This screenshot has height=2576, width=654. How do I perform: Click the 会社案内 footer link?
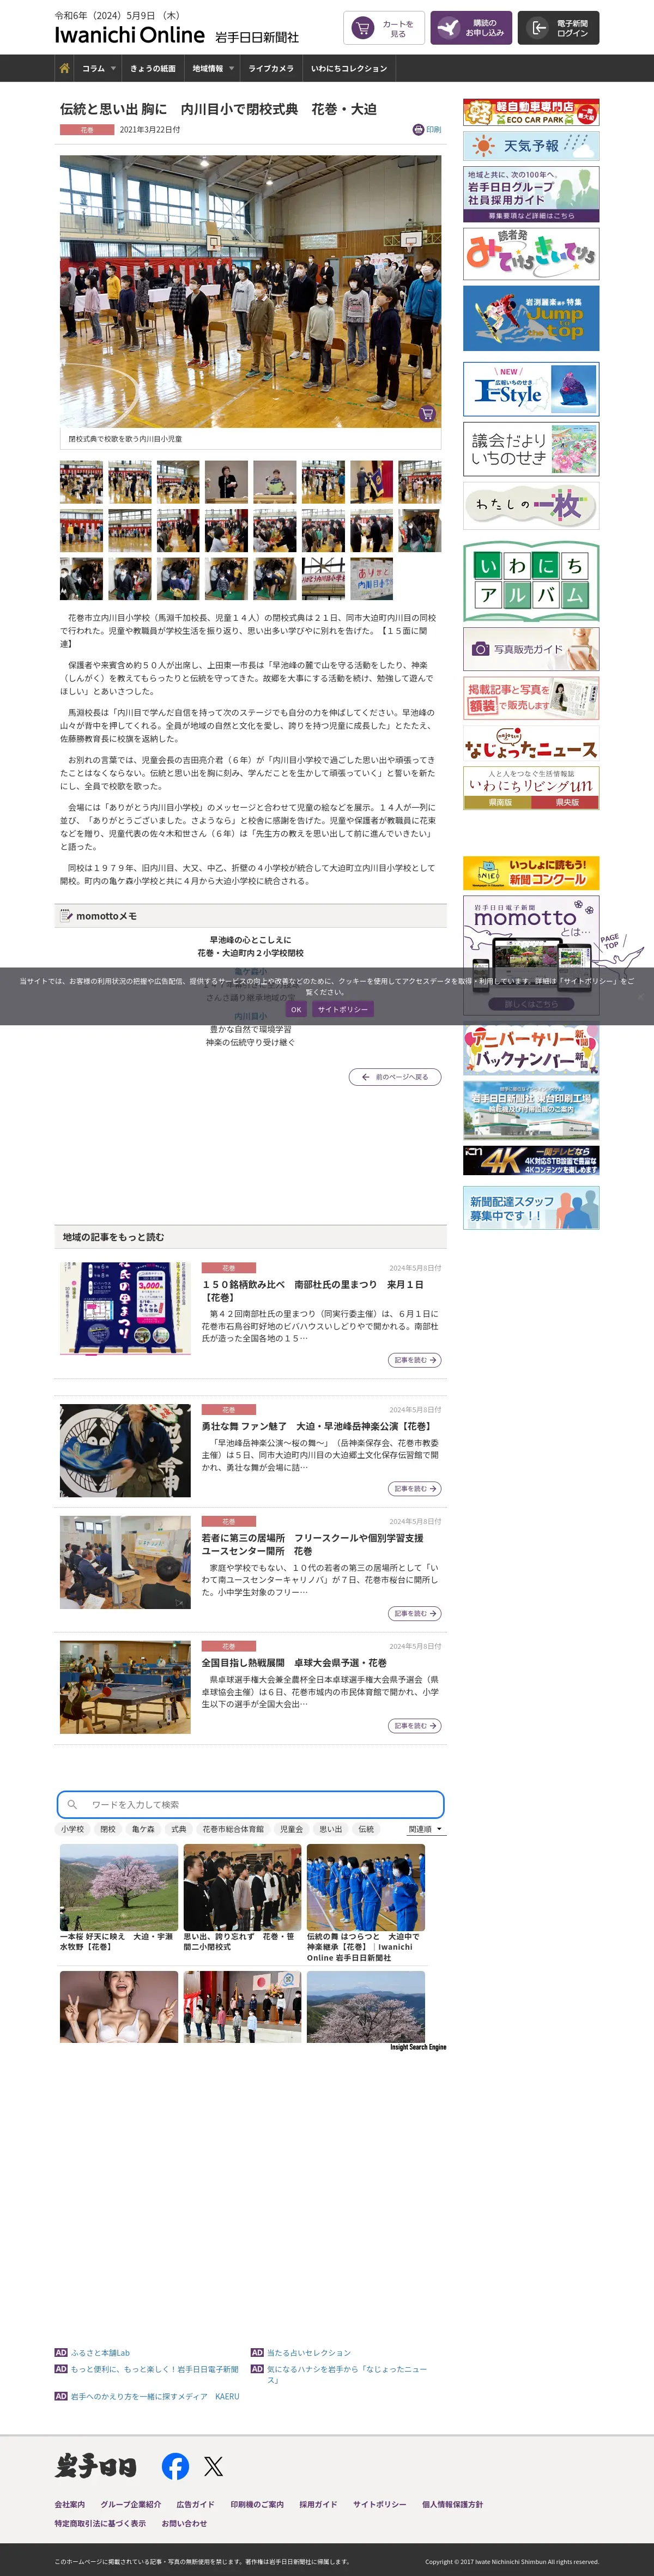pos(70,2504)
